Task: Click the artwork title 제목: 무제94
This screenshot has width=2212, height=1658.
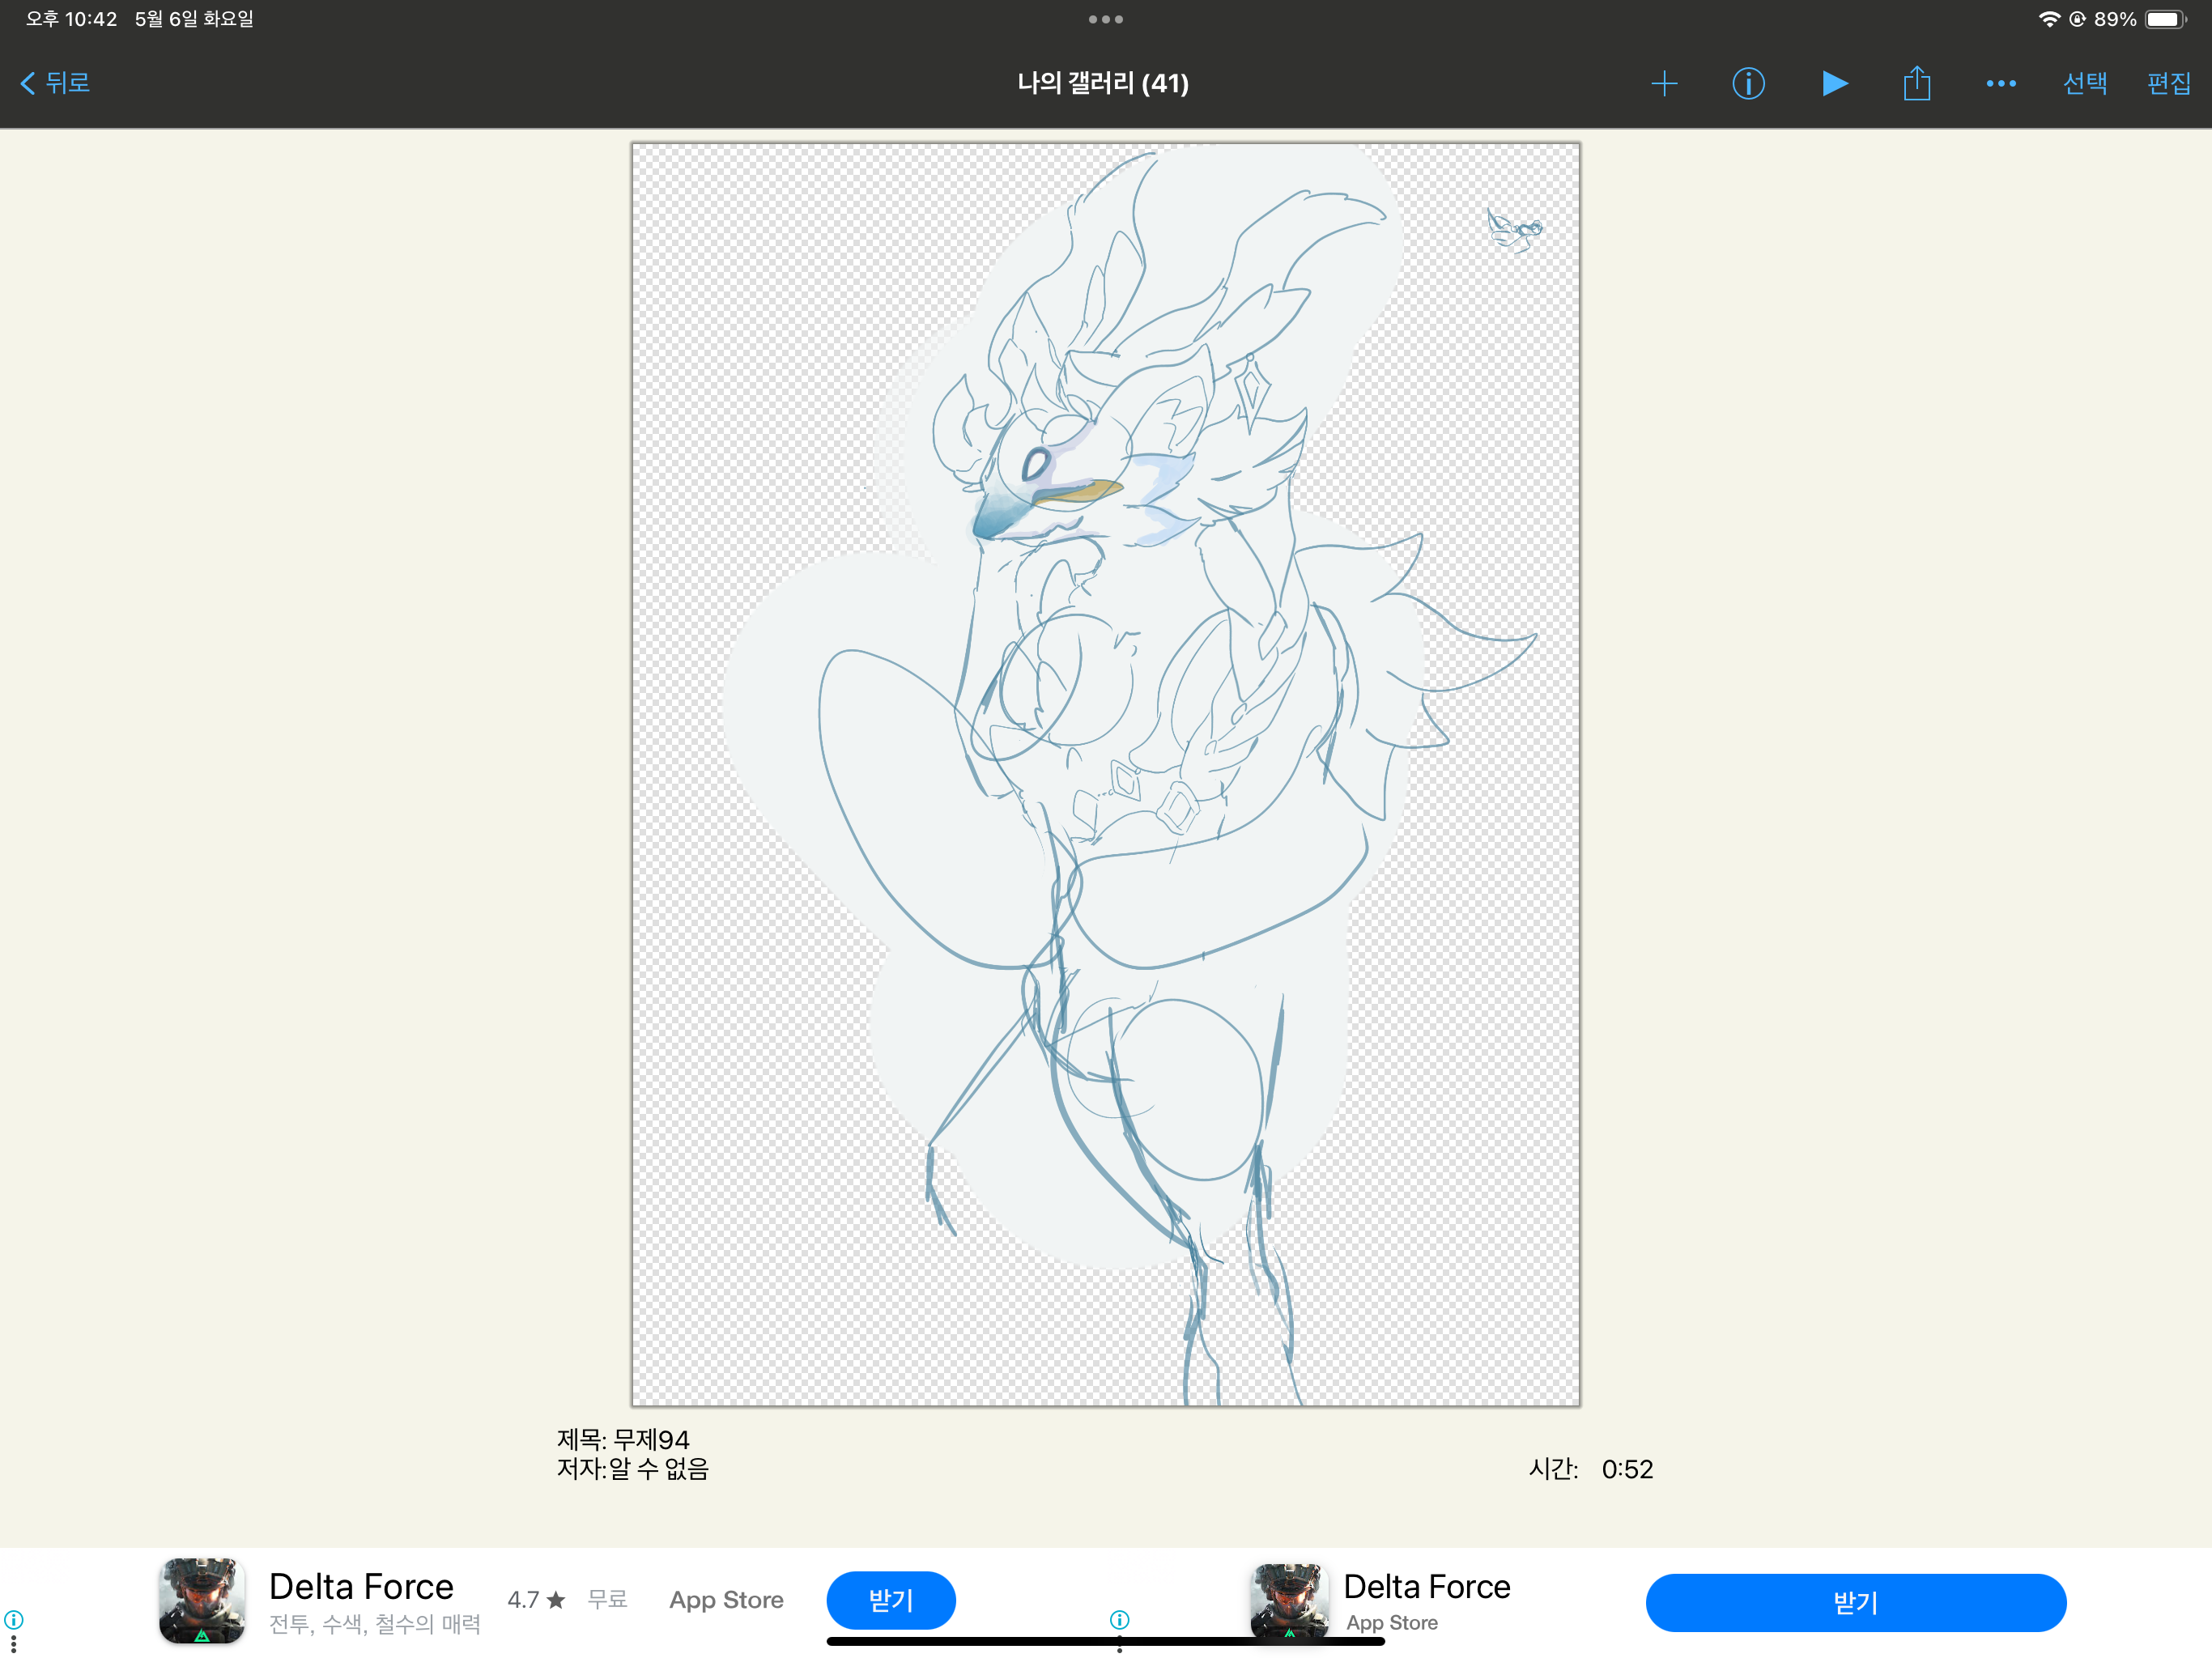Action: [623, 1439]
